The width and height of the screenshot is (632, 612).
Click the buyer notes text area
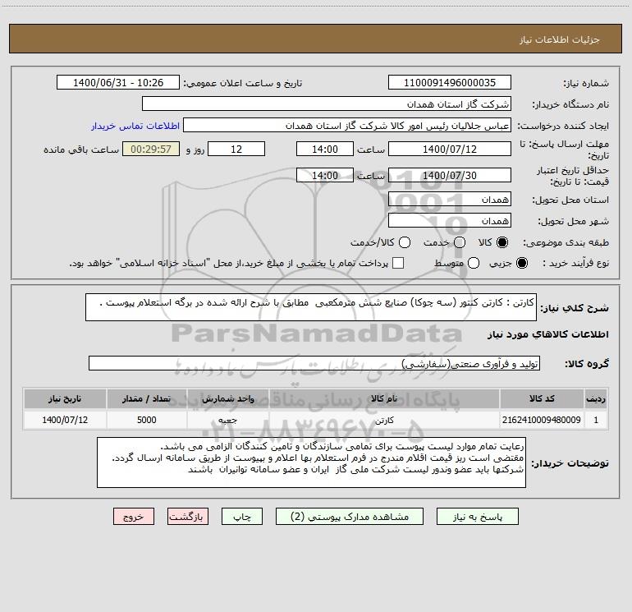pos(312,462)
